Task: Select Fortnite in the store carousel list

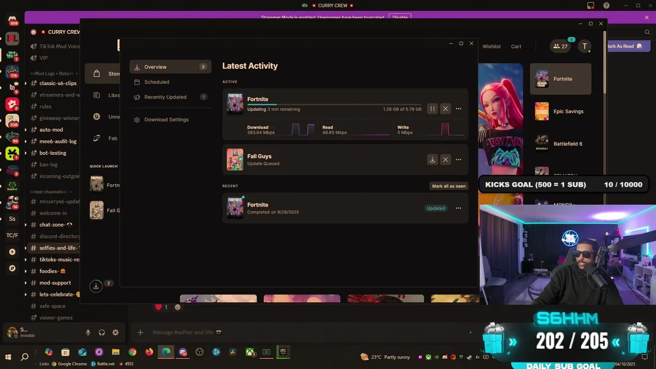Action: [x=561, y=79]
